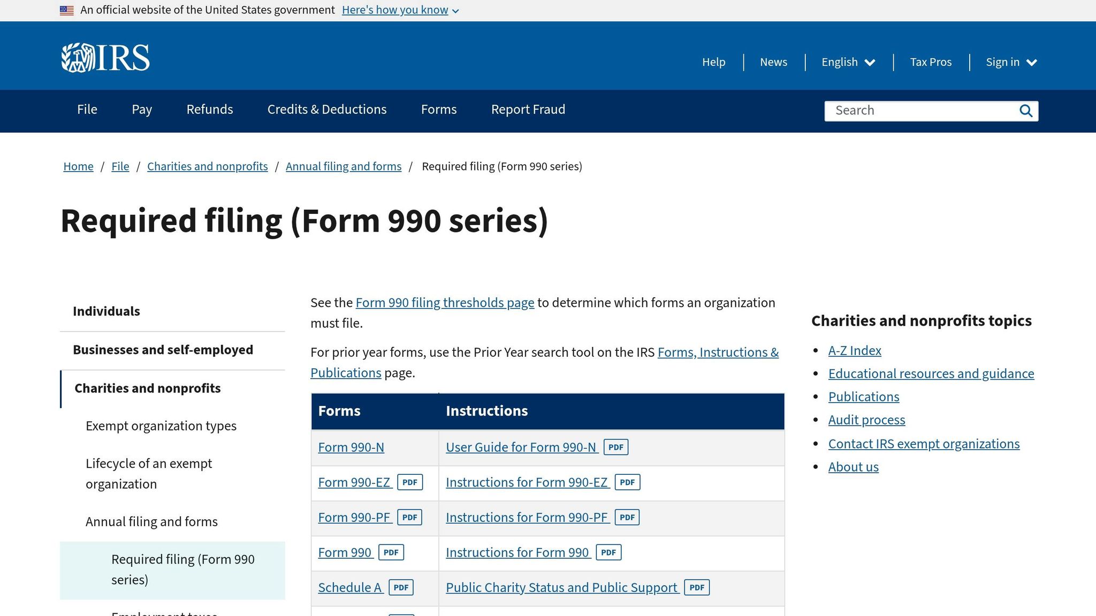Select Charities and nonprofits sidebar item

148,389
